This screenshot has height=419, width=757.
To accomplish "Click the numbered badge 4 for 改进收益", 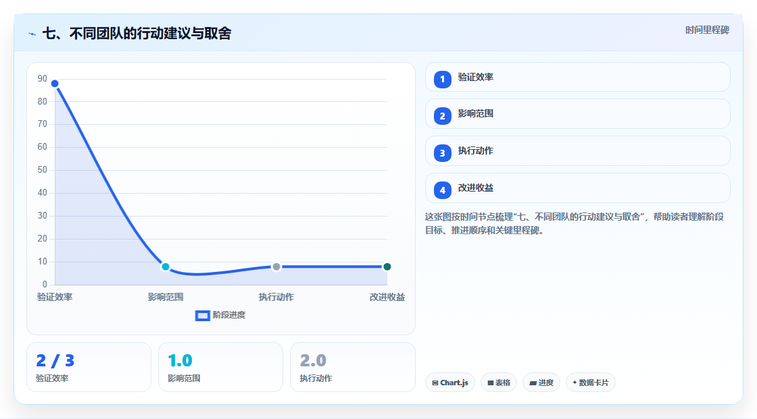I will pos(442,190).
